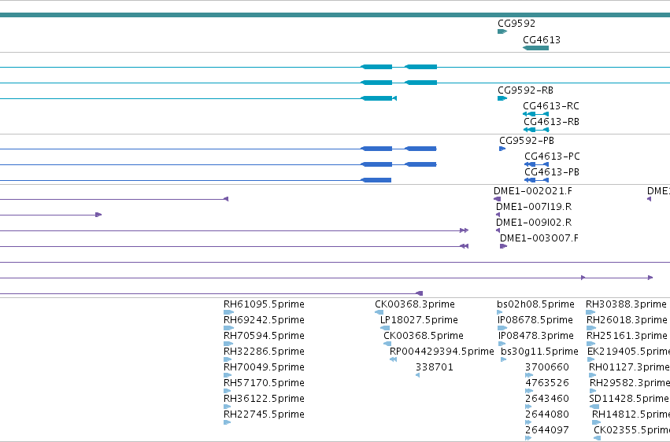Click the CG4613-PC label text
Screen dimensions: 670x442
[x=552, y=157]
